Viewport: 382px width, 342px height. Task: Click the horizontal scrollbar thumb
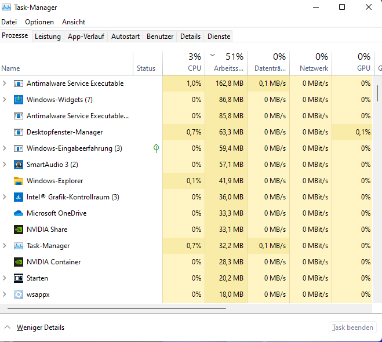(117, 308)
